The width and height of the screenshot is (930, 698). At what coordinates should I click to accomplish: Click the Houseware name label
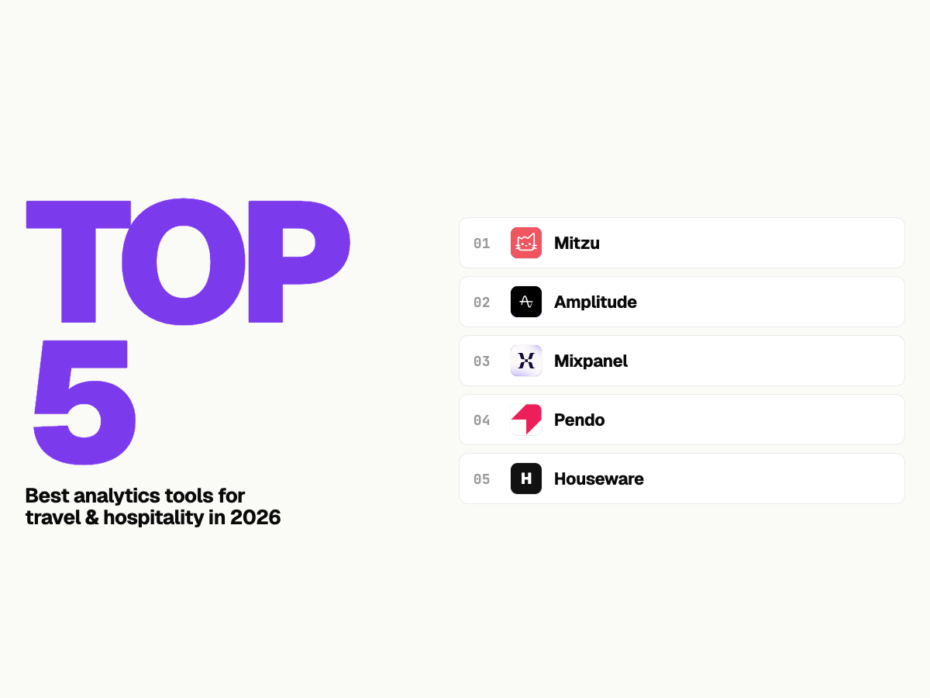598,479
